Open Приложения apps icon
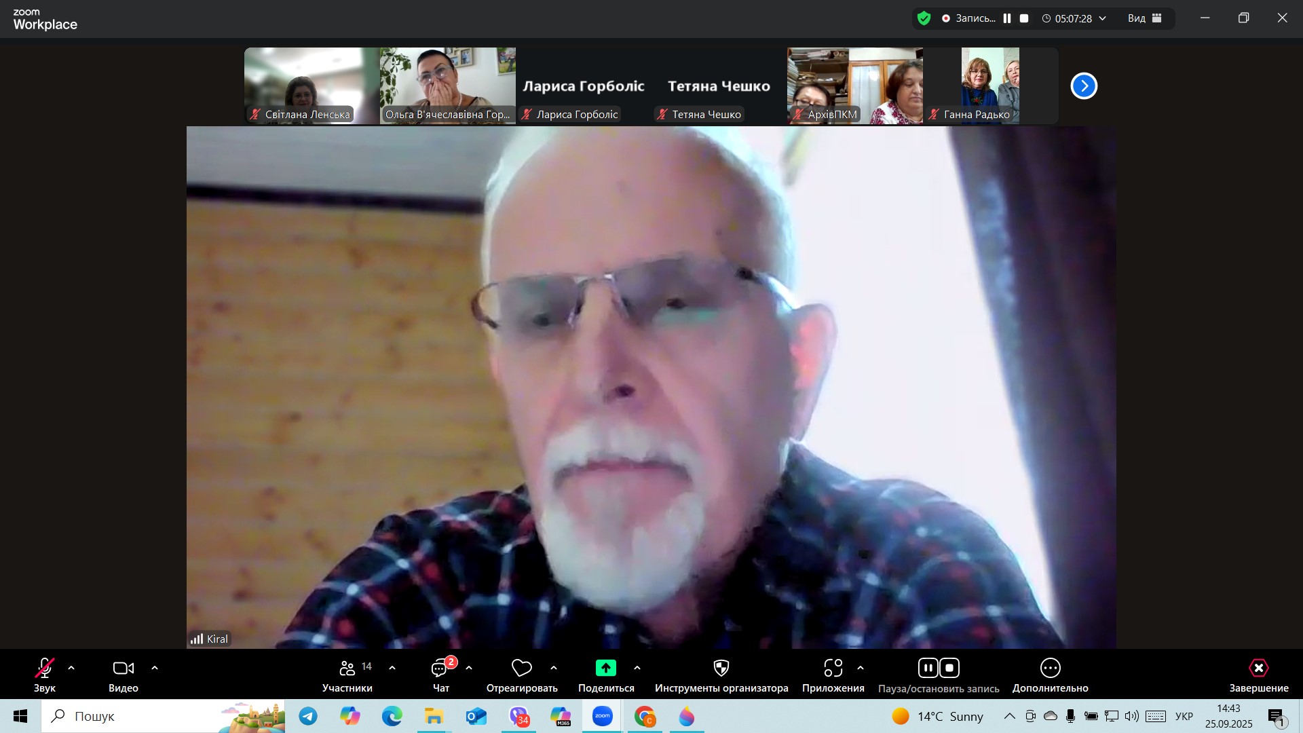The image size is (1303, 733). [x=833, y=669]
